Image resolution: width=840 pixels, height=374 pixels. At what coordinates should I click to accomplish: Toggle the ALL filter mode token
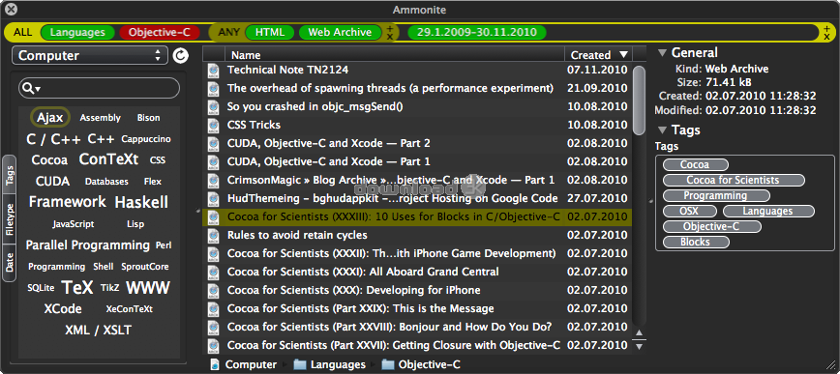(x=23, y=32)
